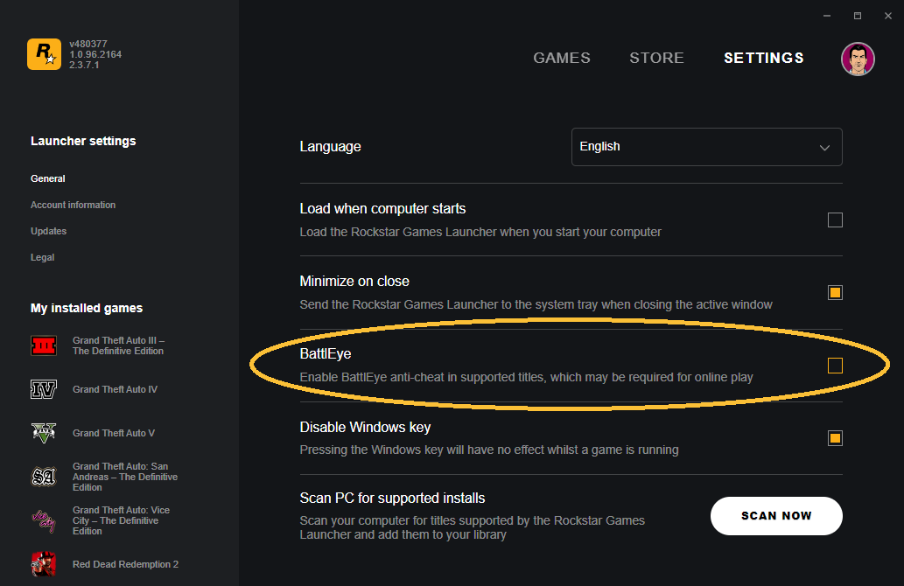The width and height of the screenshot is (904, 586).
Task: Uncheck Minimize on close checkbox
Action: point(835,293)
